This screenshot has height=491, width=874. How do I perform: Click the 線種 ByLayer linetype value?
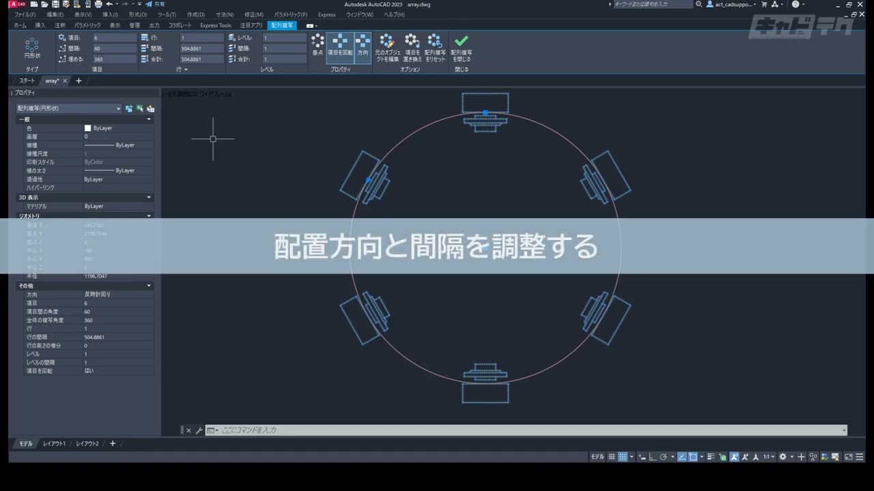(x=118, y=145)
